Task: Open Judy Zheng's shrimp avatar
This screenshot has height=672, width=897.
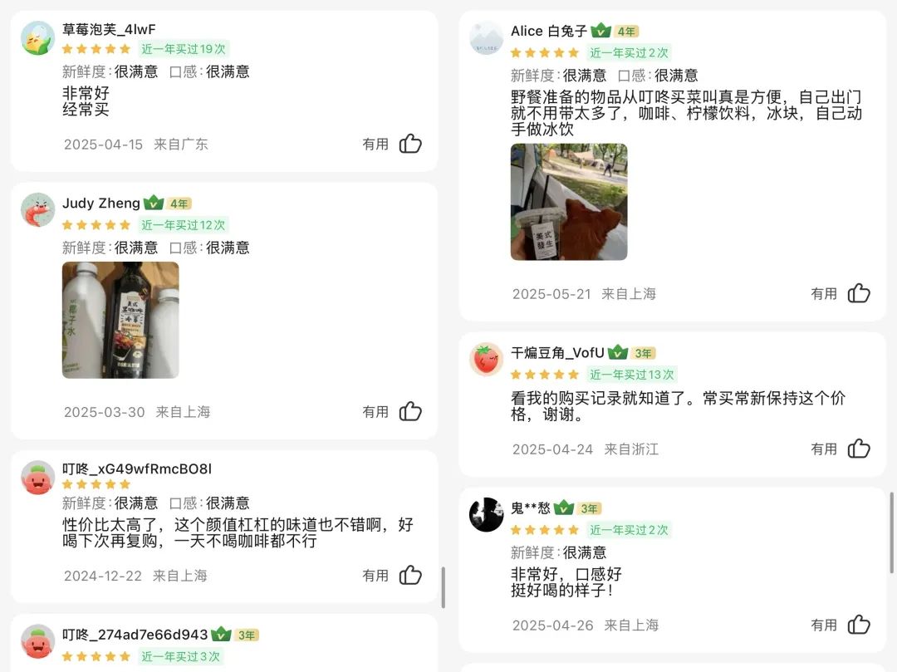Action: click(37, 209)
